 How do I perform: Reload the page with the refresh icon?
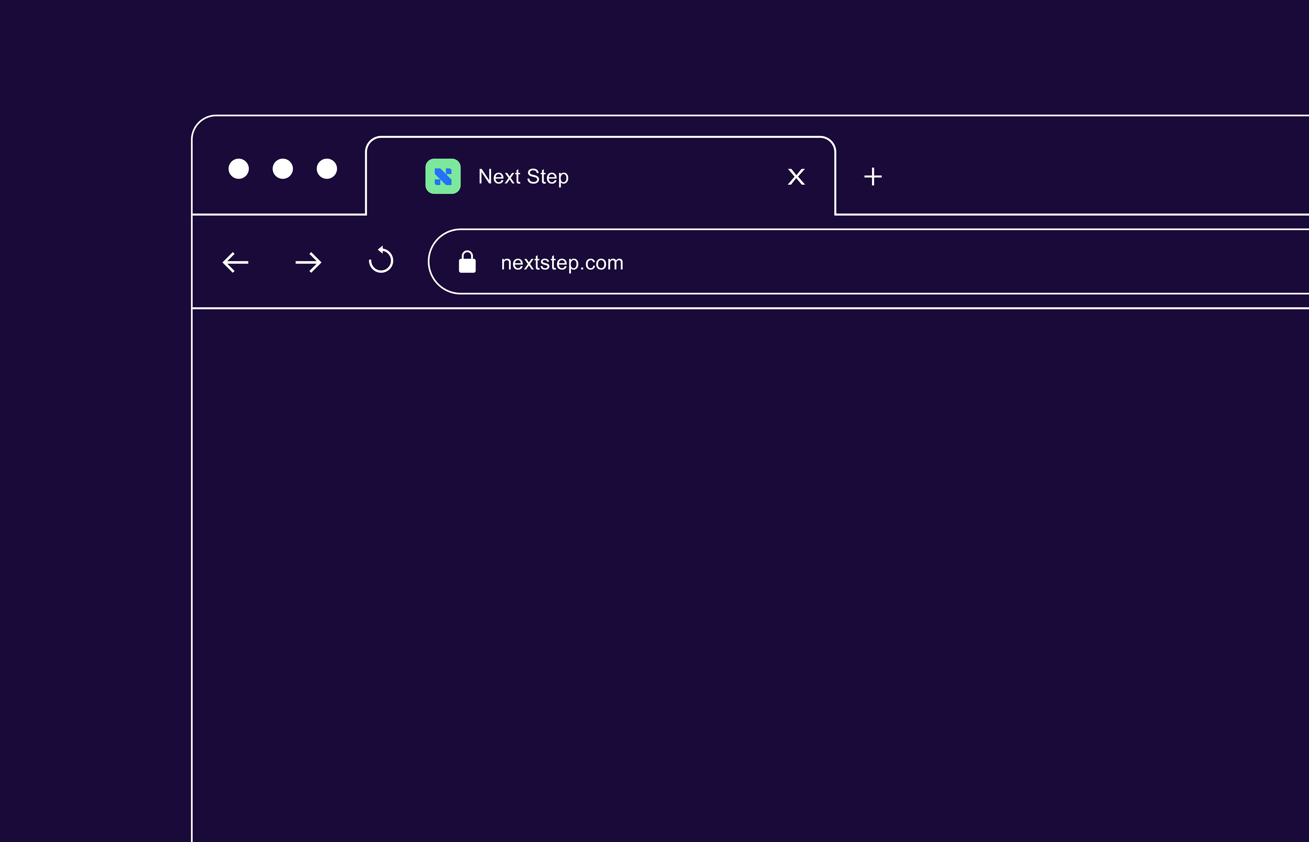pos(381,260)
